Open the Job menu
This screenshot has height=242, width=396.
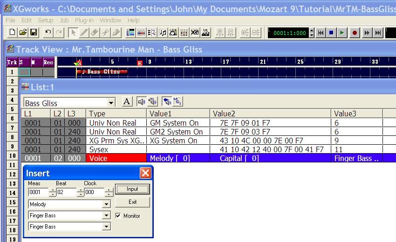pyautogui.click(x=64, y=20)
